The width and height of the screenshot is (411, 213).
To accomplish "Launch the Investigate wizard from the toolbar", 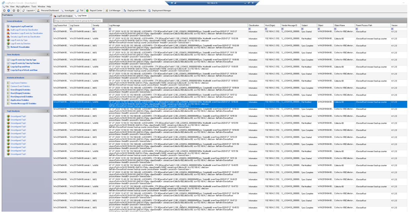I will 67,10.
